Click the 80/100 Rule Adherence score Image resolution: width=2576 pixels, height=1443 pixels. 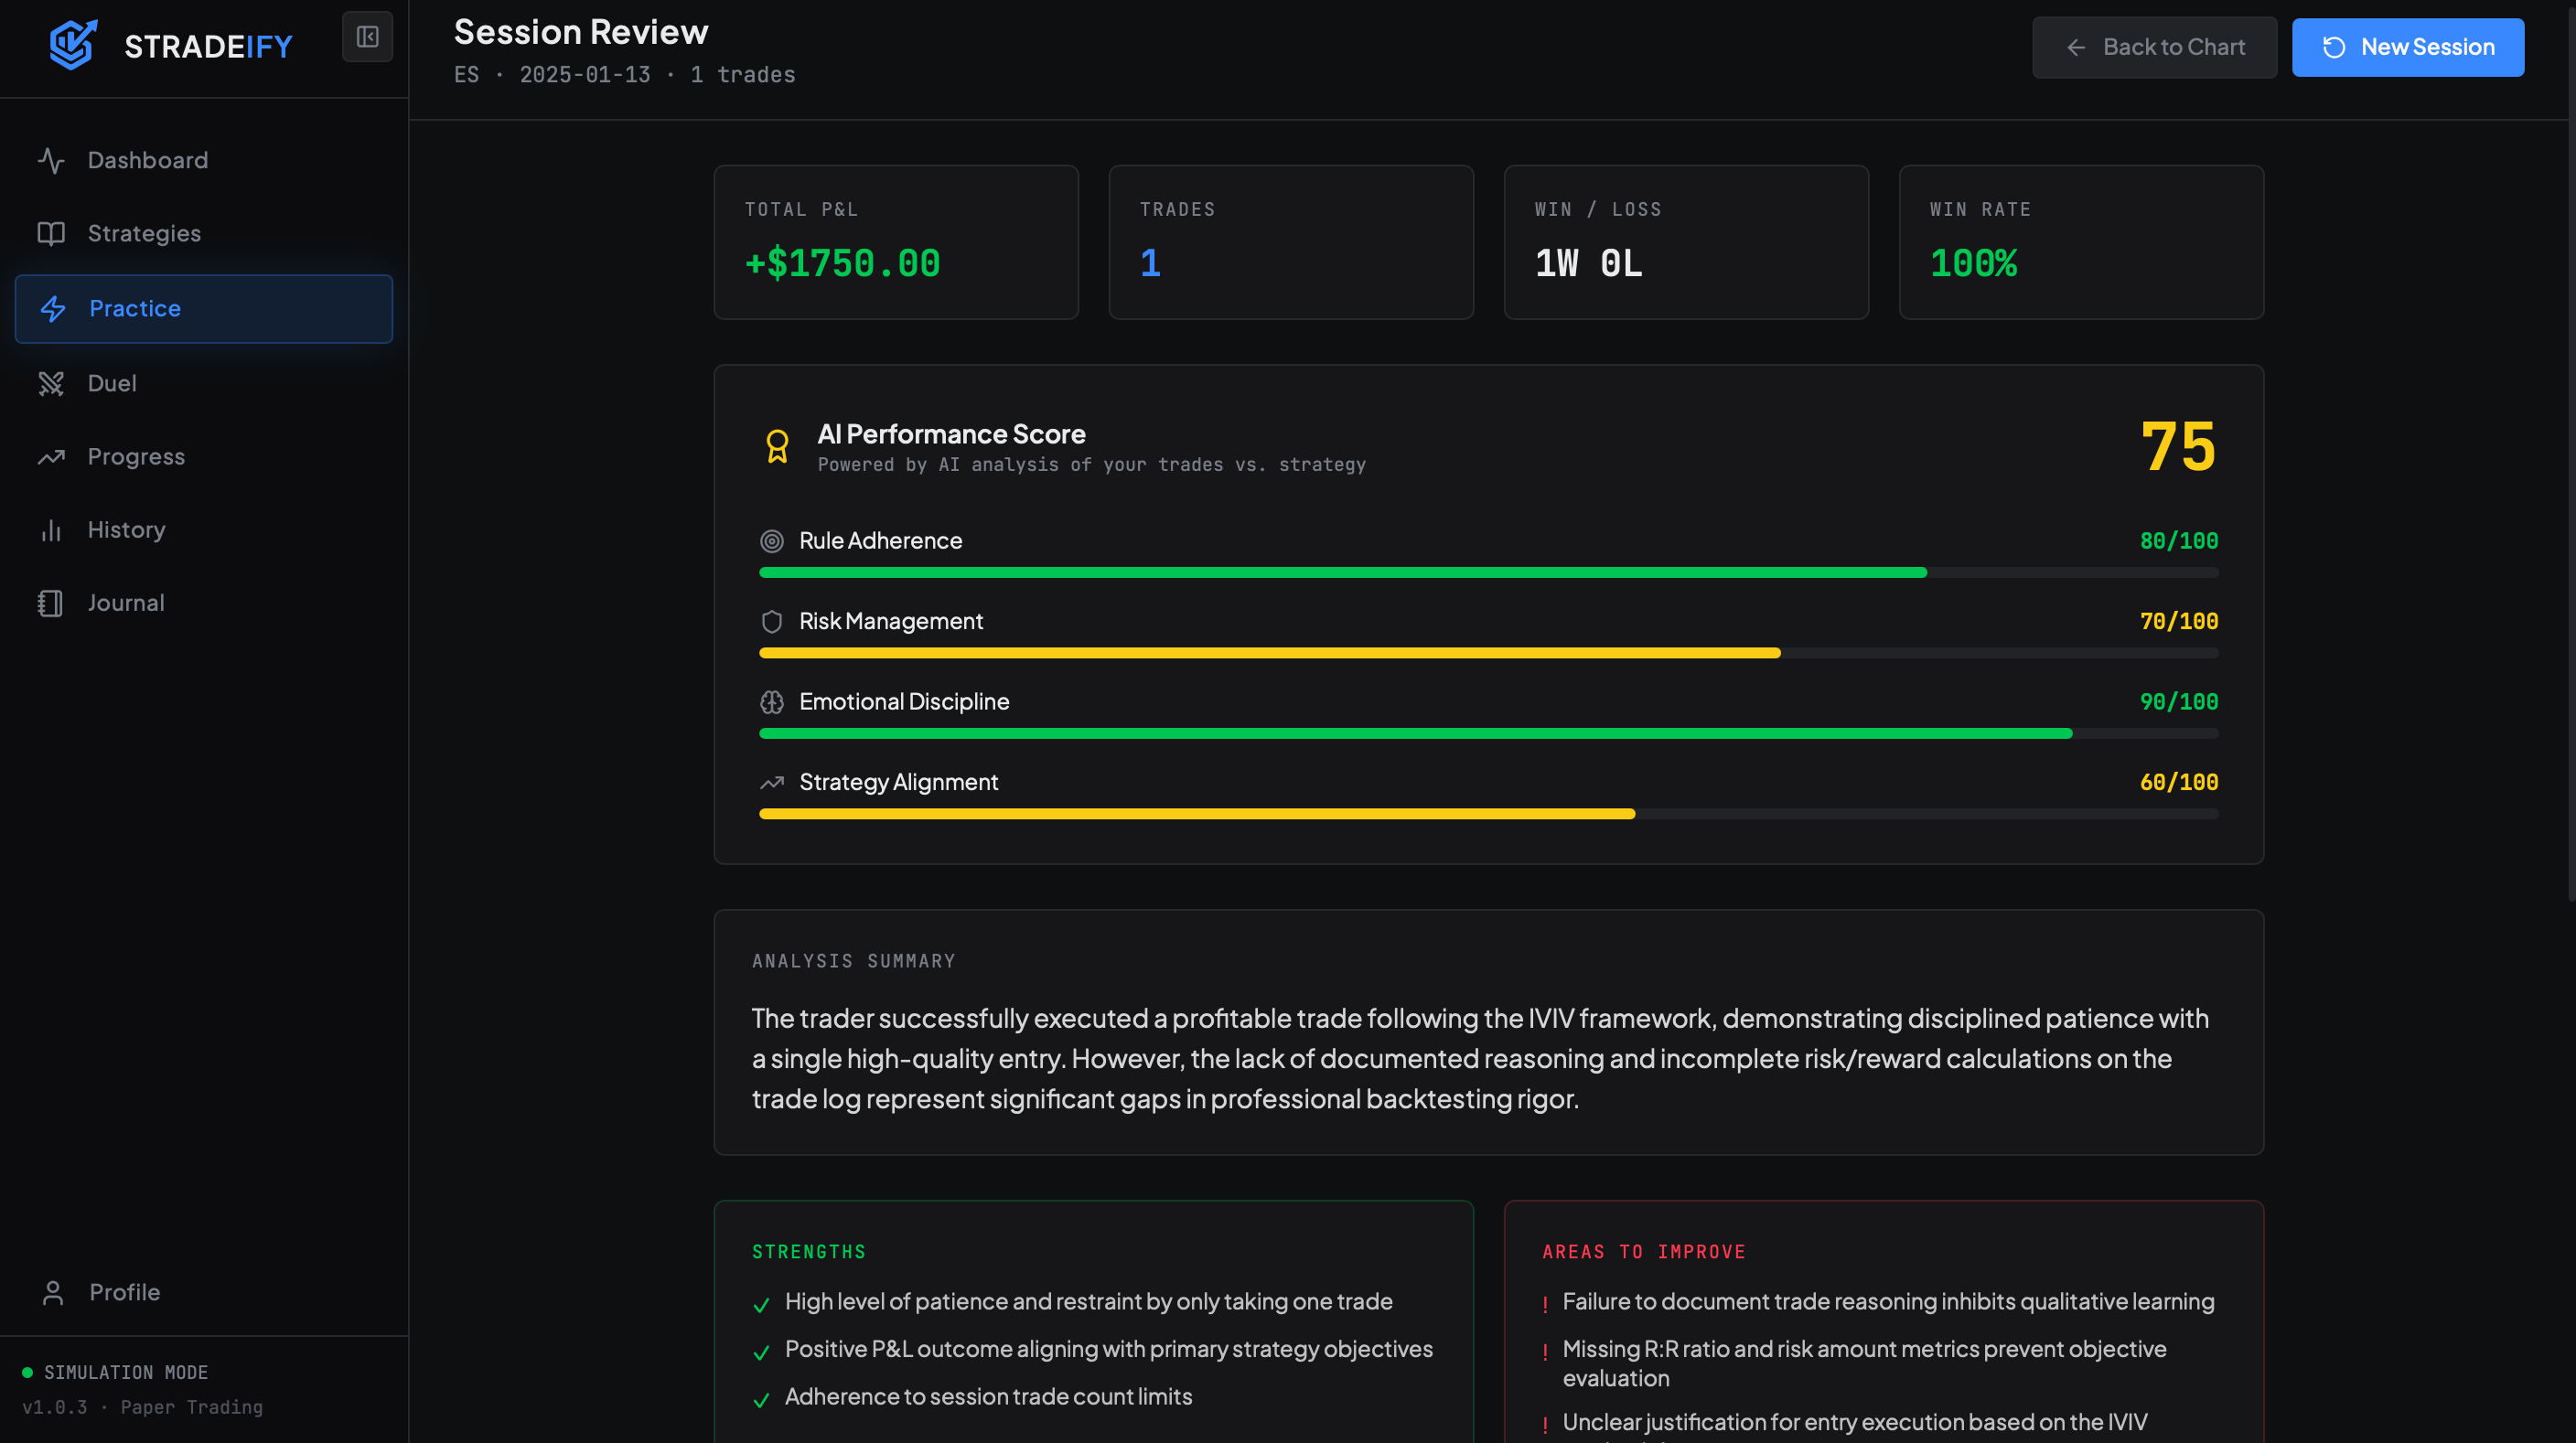point(2178,540)
